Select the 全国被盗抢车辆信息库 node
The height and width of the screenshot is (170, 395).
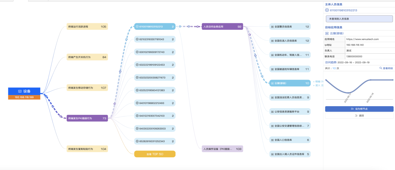point(290,69)
